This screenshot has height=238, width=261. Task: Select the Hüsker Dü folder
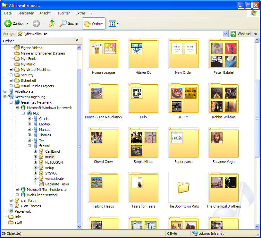point(143,54)
